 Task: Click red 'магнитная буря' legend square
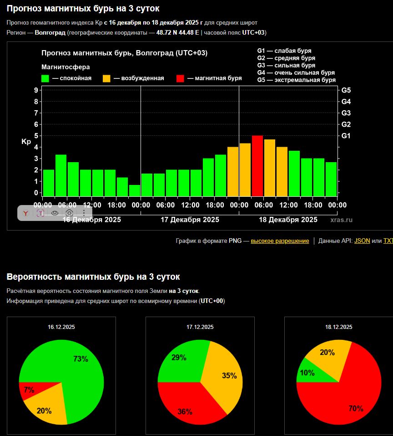(x=180, y=78)
